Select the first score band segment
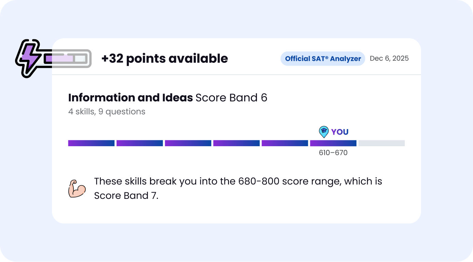 coord(91,143)
